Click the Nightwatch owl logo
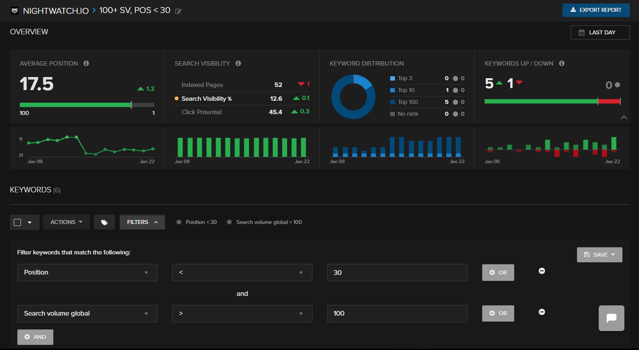The width and height of the screenshot is (639, 350). pos(15,11)
